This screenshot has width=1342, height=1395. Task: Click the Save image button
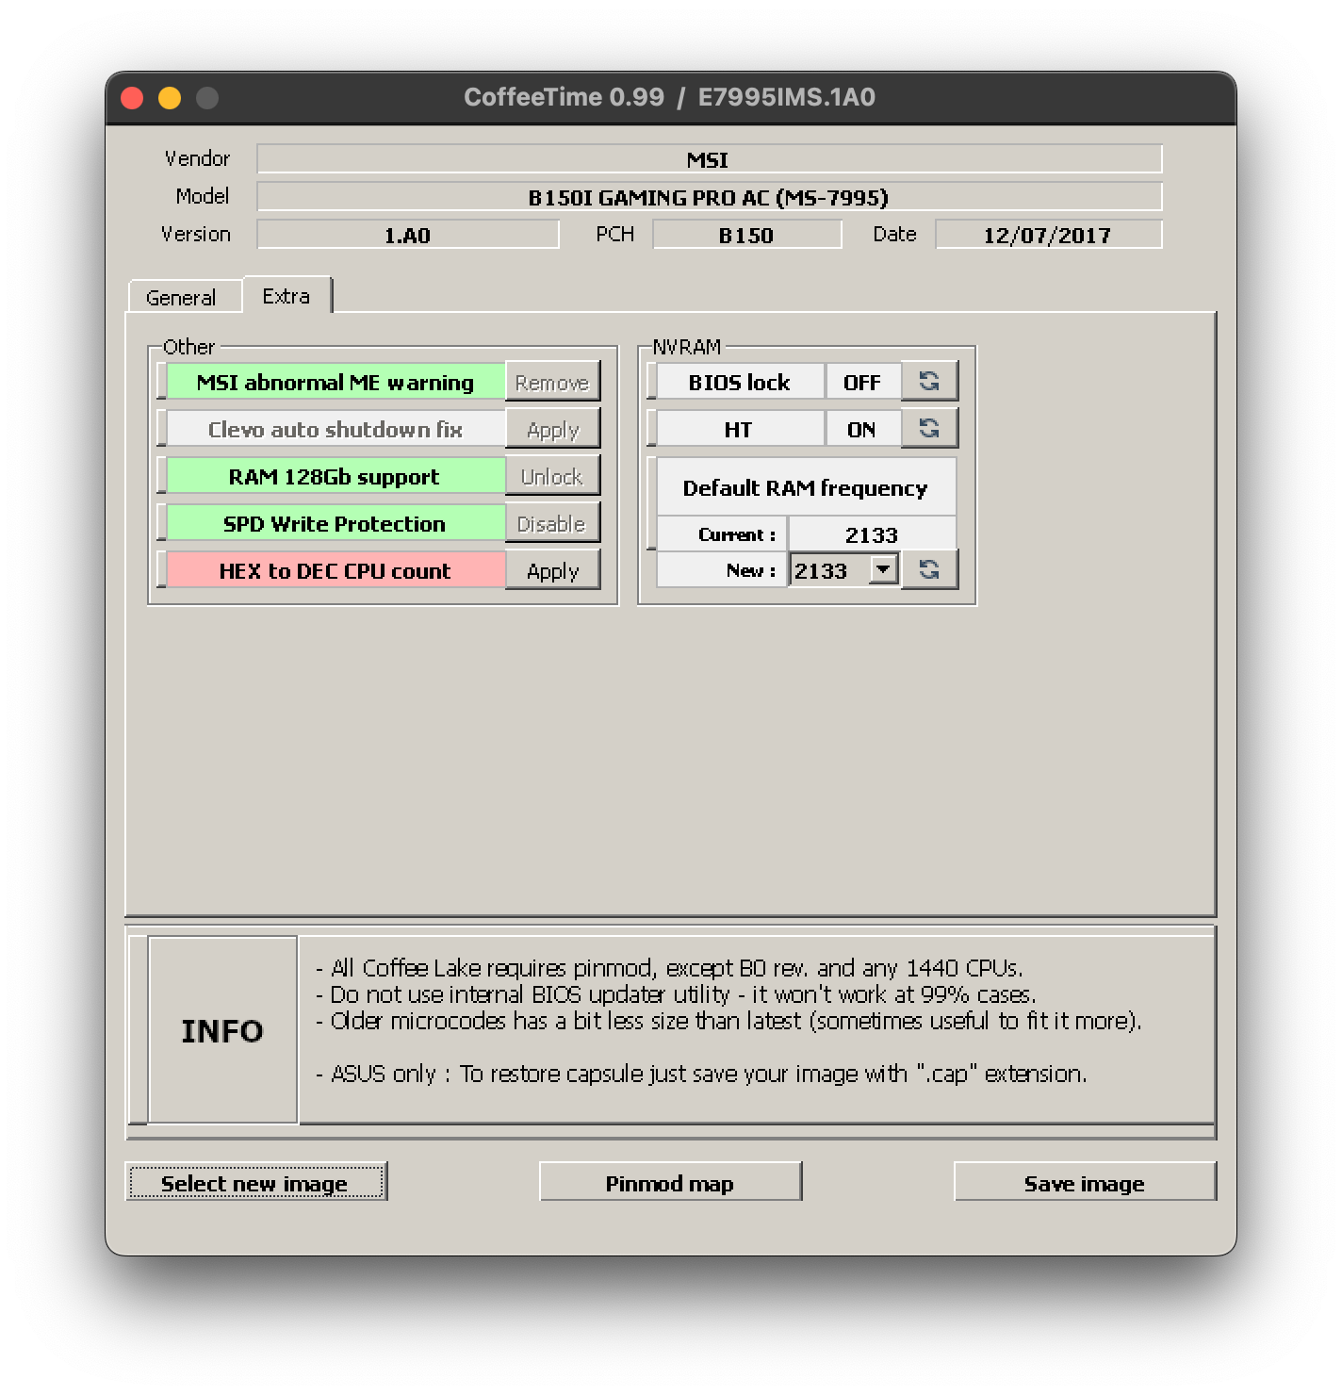pos(1085,1182)
